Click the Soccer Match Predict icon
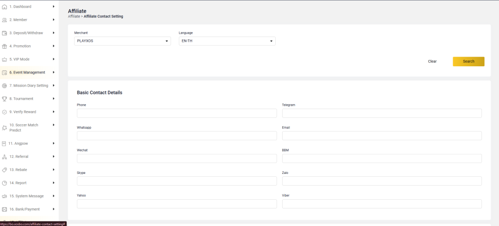The width and height of the screenshot is (499, 226). tap(4, 128)
